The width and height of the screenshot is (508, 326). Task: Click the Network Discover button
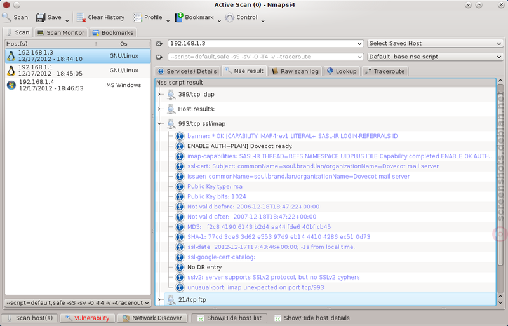(152, 318)
